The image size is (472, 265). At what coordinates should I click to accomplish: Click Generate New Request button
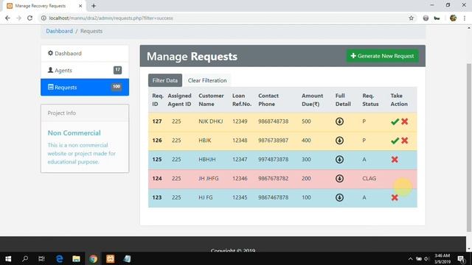[382, 56]
